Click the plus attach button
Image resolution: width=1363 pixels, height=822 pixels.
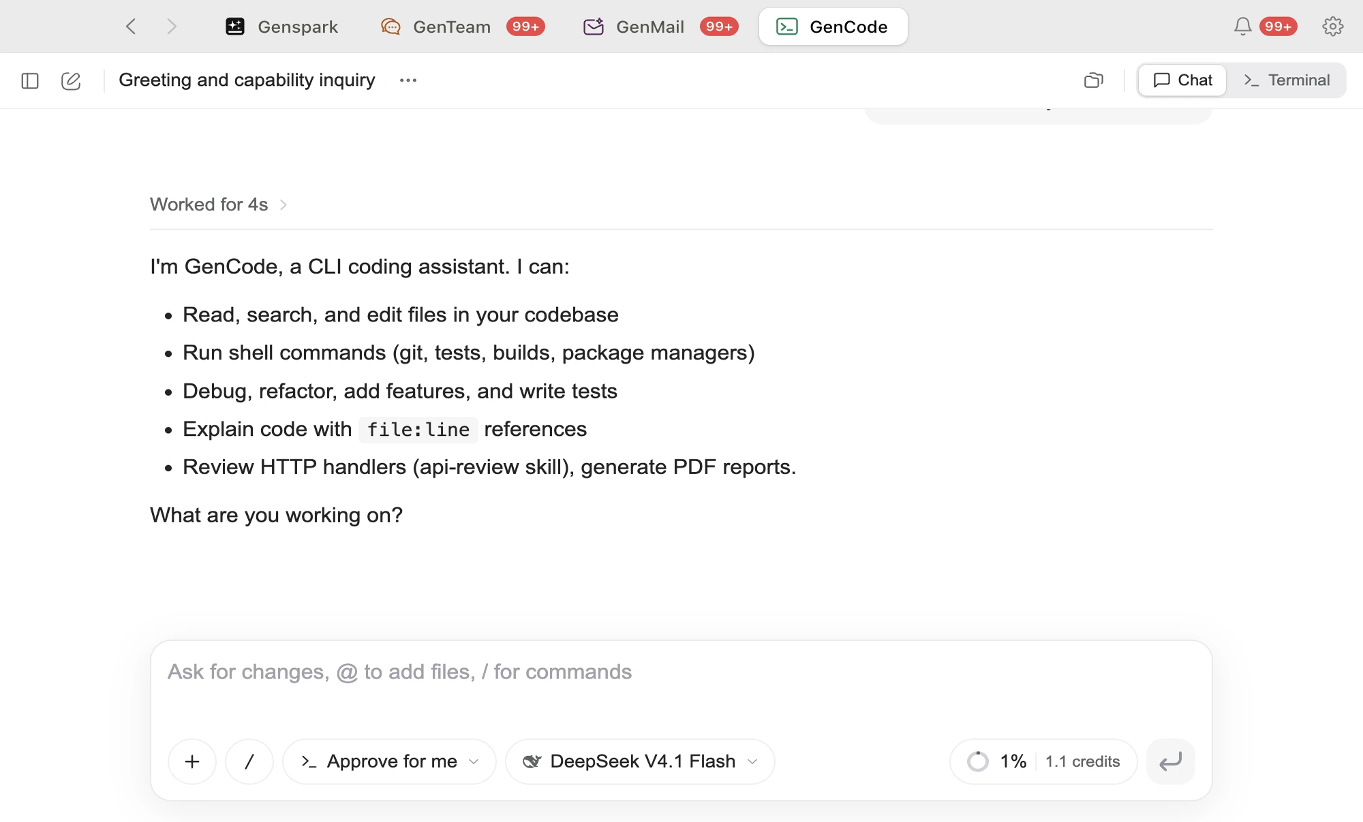pyautogui.click(x=192, y=761)
